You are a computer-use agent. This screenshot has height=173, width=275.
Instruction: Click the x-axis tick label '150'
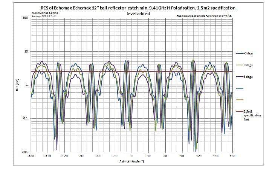216,156
